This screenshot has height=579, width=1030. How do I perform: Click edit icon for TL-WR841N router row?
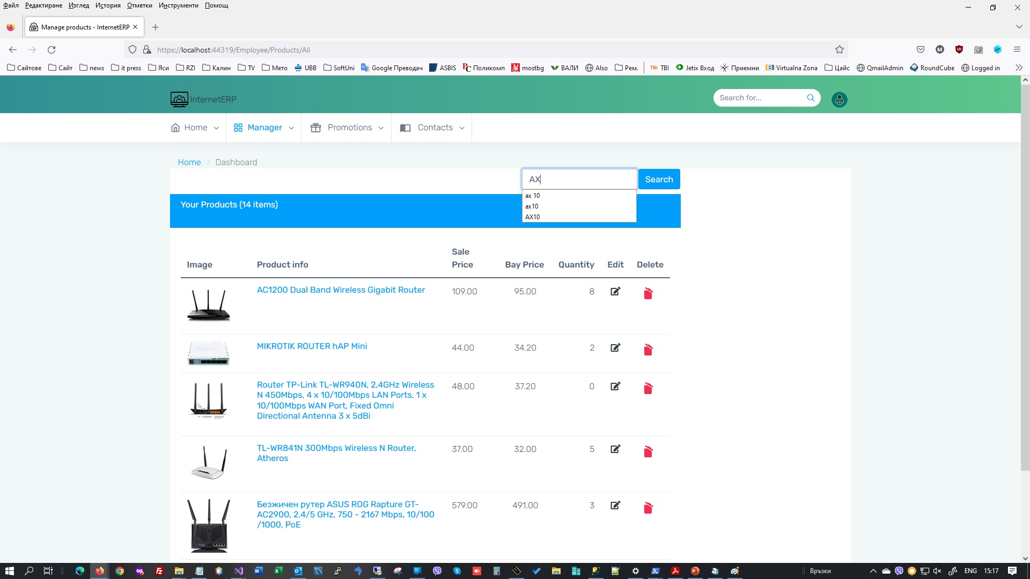(x=615, y=449)
